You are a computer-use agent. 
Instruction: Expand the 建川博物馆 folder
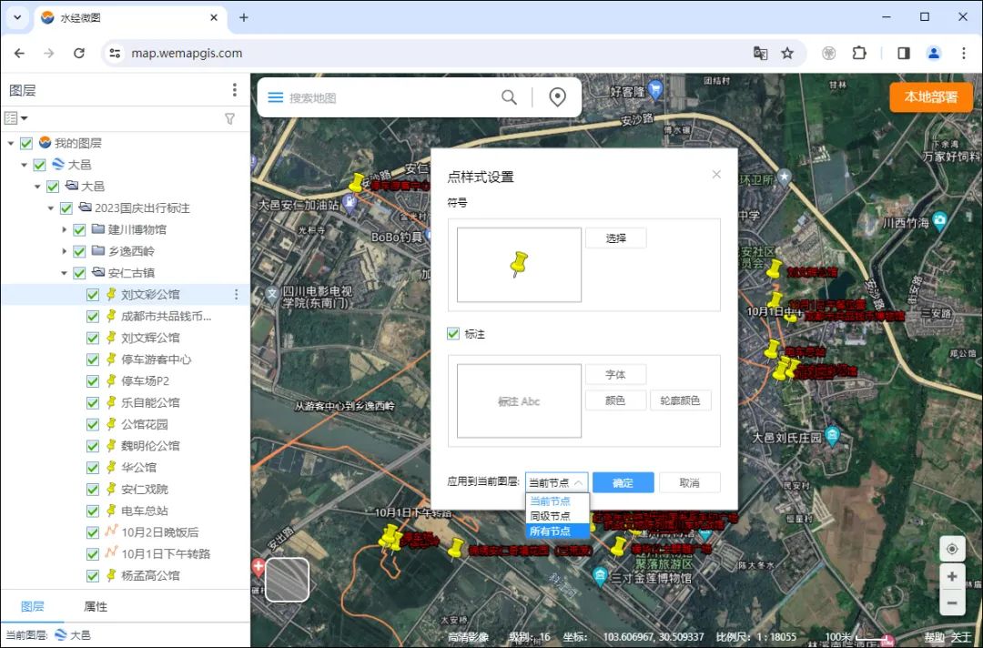click(66, 229)
